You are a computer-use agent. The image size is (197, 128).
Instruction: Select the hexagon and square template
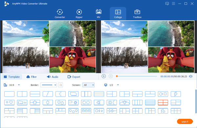tap(163, 94)
